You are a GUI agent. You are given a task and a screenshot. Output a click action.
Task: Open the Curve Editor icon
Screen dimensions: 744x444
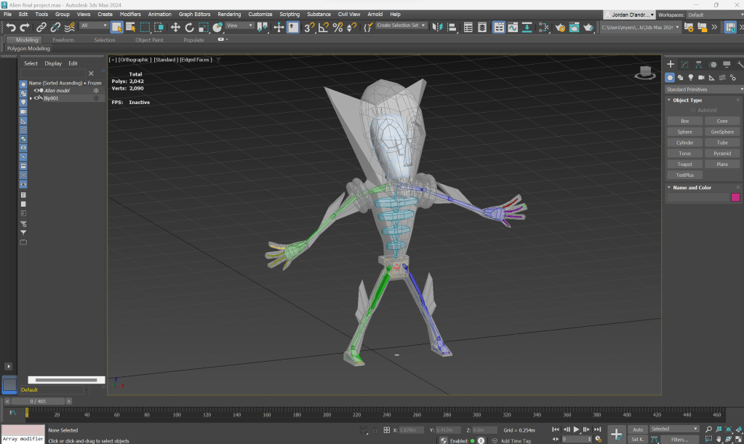pos(513,27)
